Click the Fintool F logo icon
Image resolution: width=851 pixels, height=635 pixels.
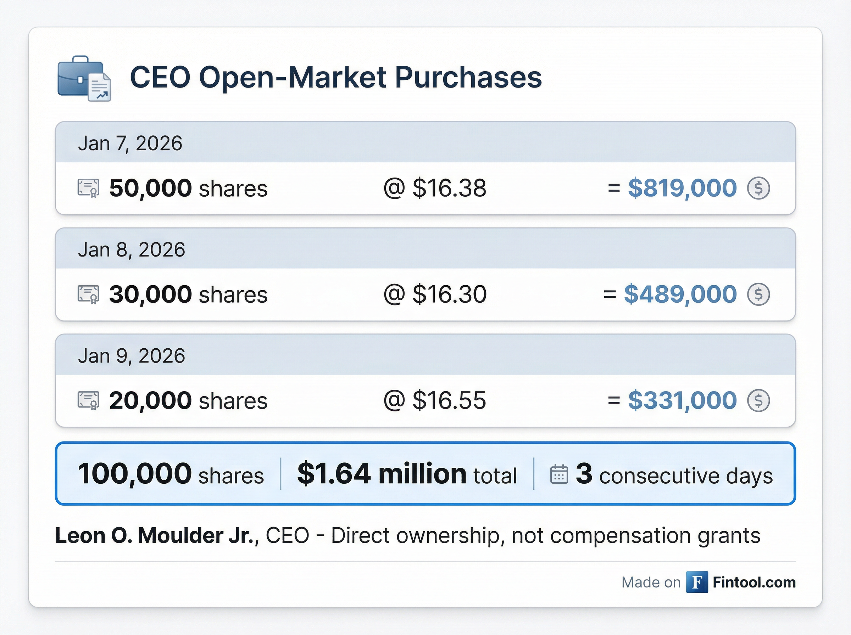[697, 582]
